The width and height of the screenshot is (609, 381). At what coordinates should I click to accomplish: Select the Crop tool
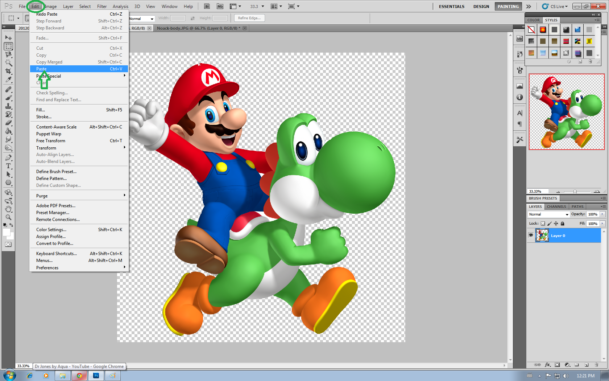pyautogui.click(x=8, y=71)
